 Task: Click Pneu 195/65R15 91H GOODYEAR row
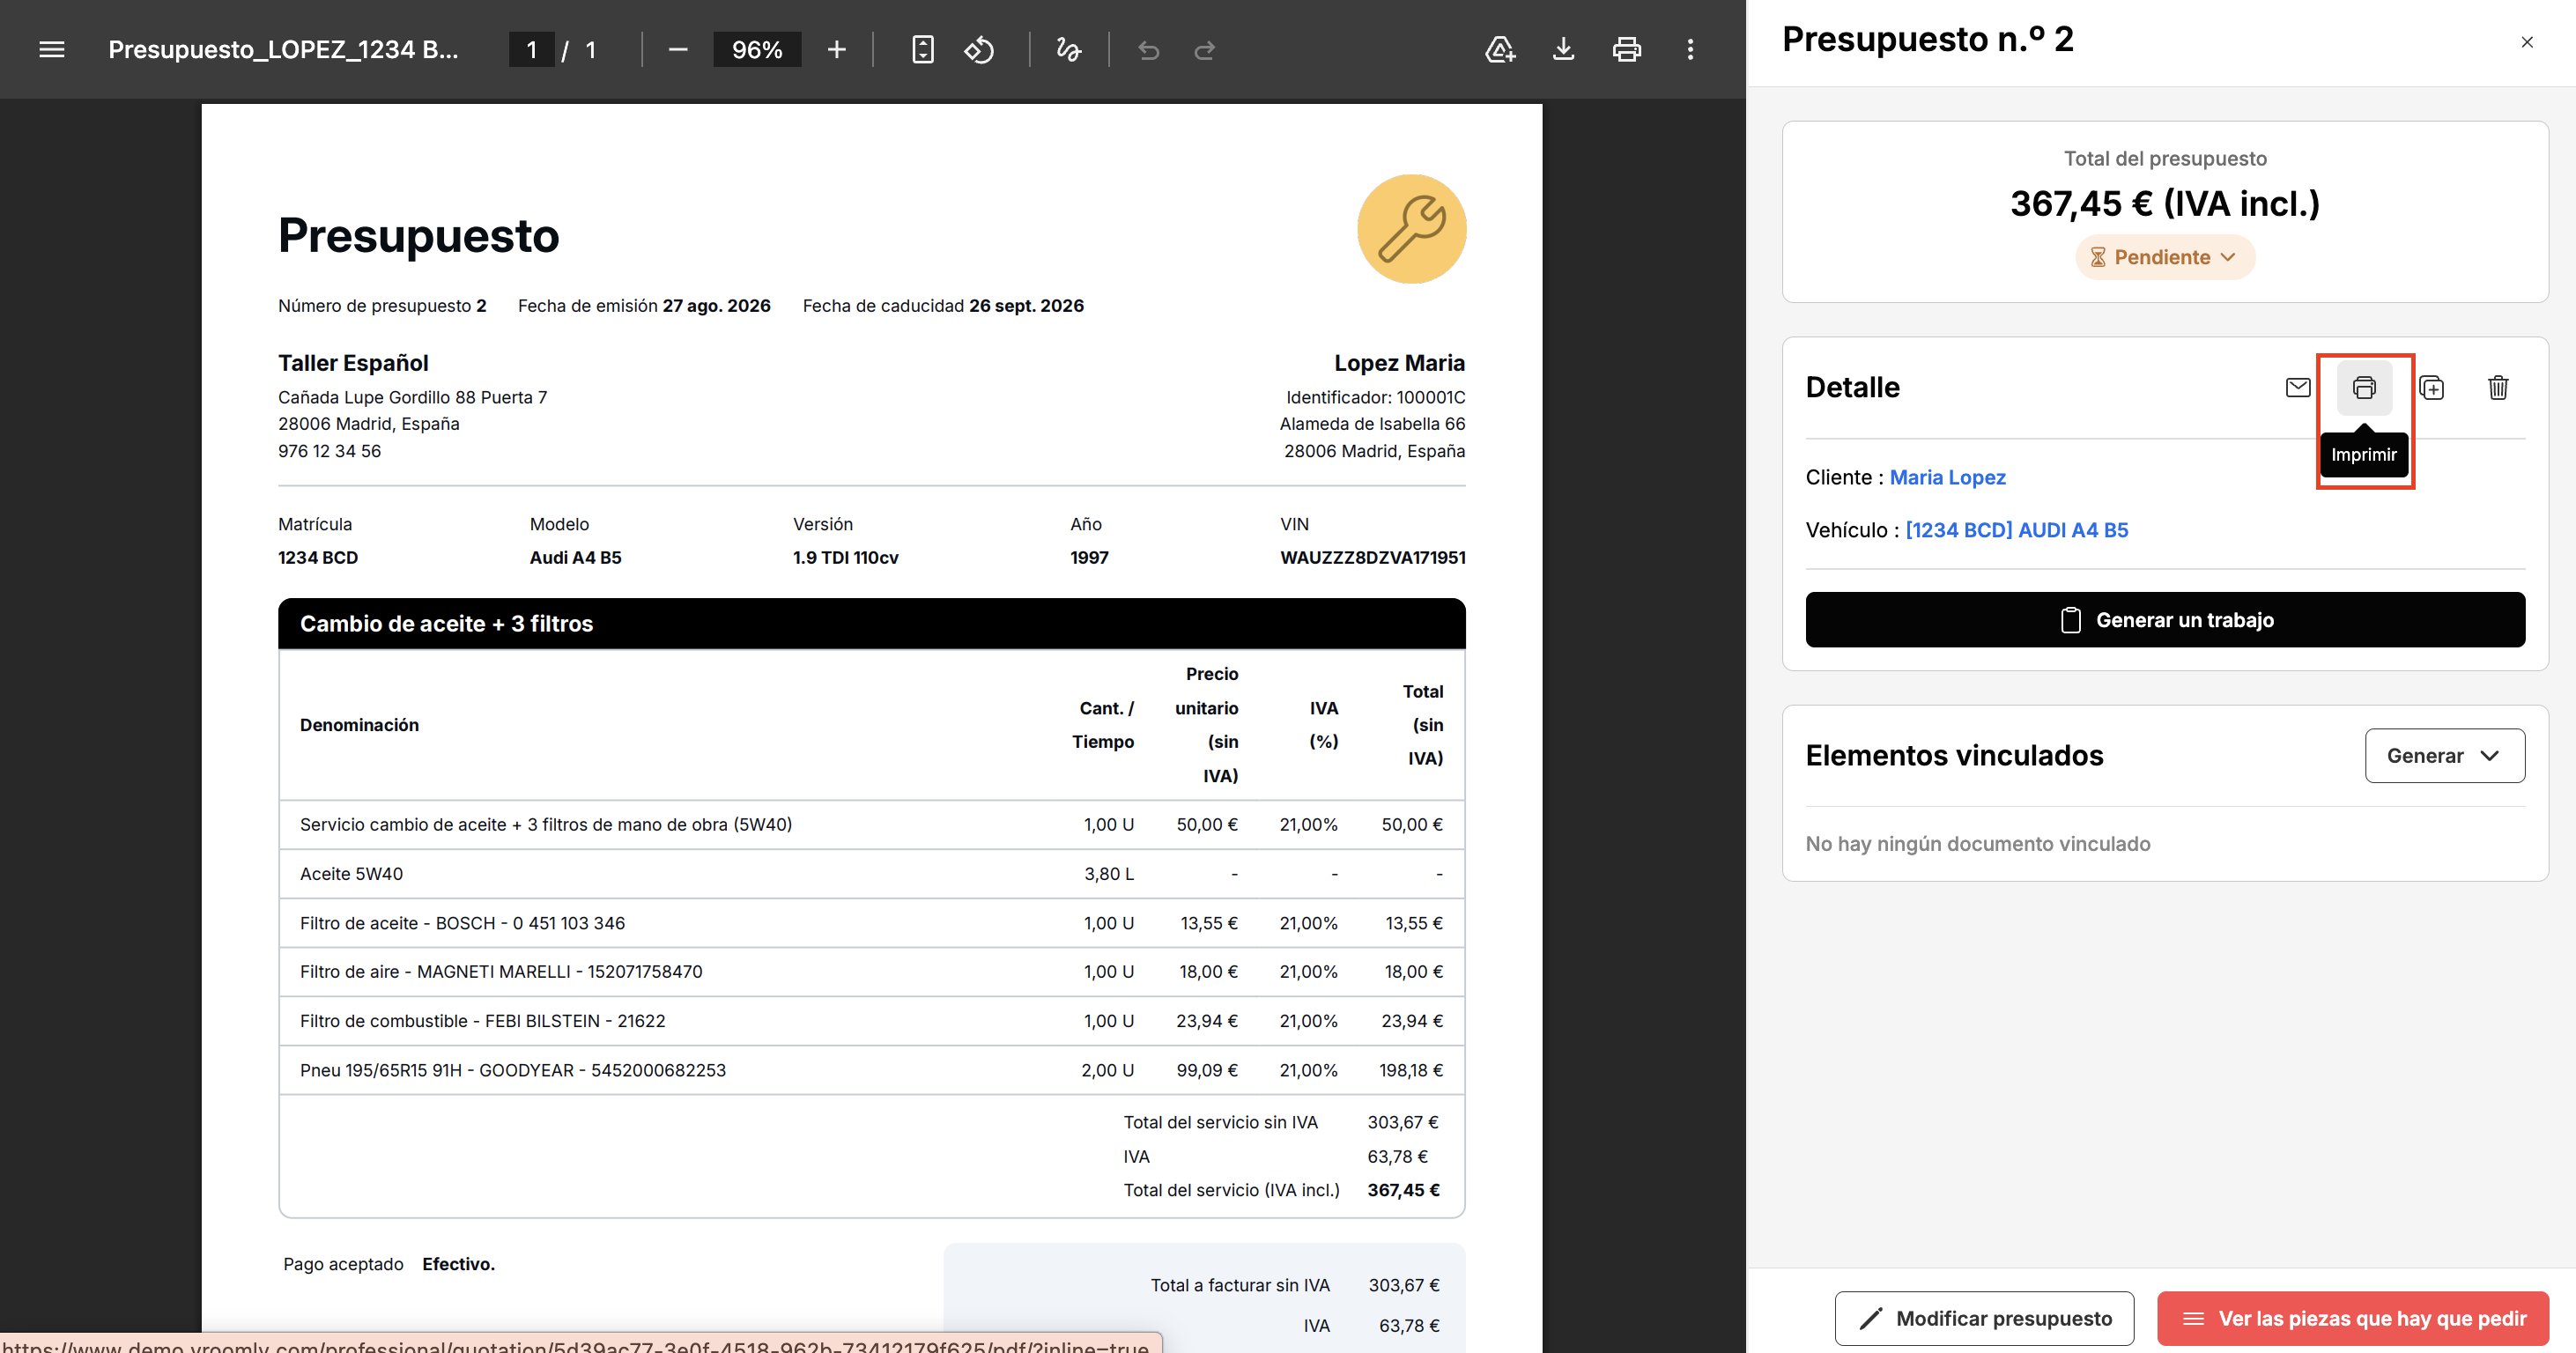tap(871, 1070)
